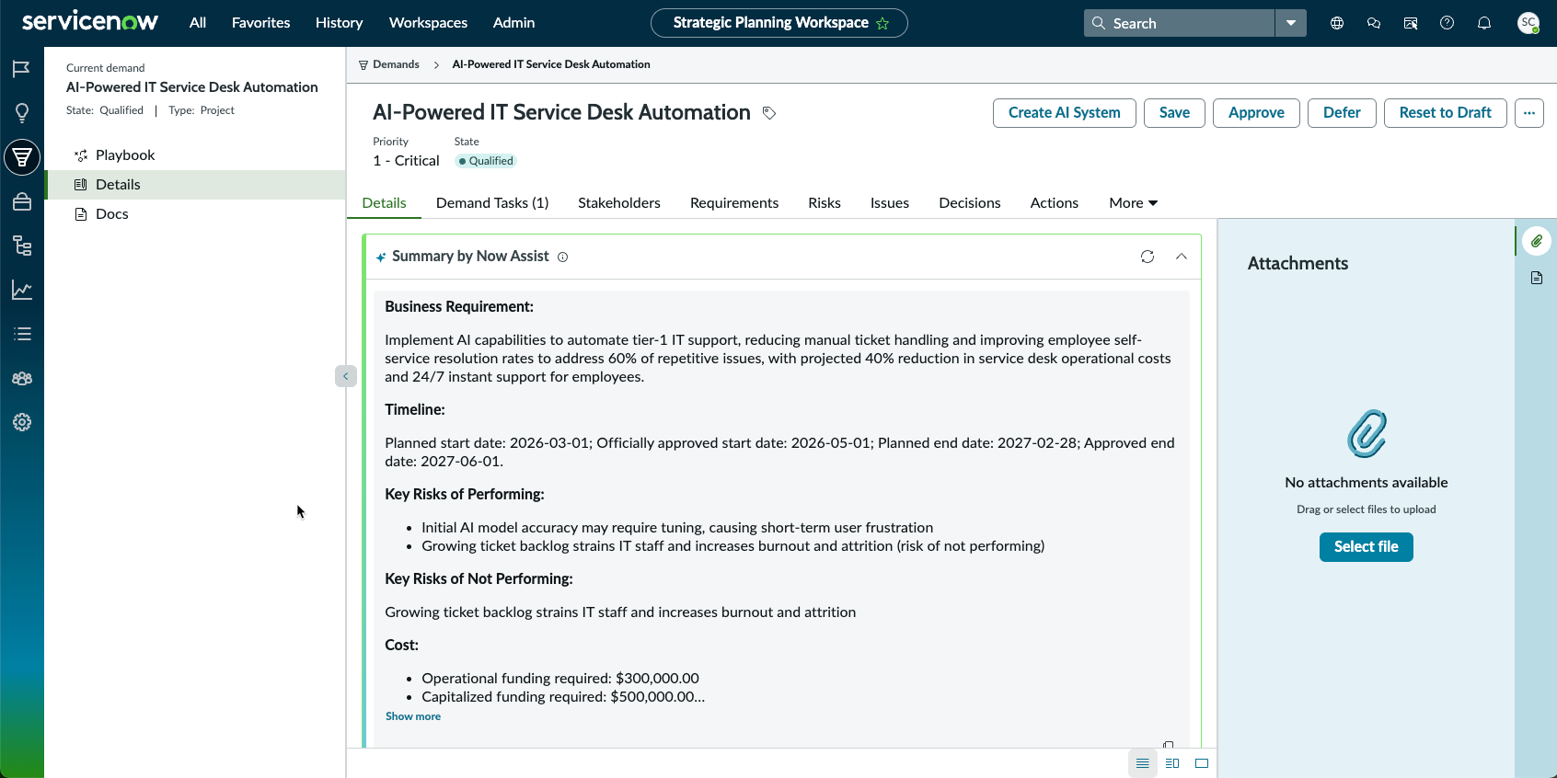Click the globe scope icon

point(1337,23)
